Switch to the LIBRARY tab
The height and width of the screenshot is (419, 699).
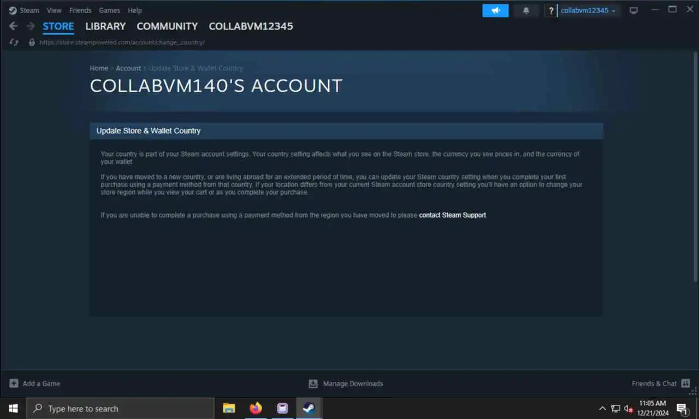105,26
